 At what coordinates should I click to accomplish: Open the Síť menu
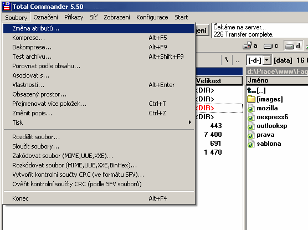tap(93, 17)
